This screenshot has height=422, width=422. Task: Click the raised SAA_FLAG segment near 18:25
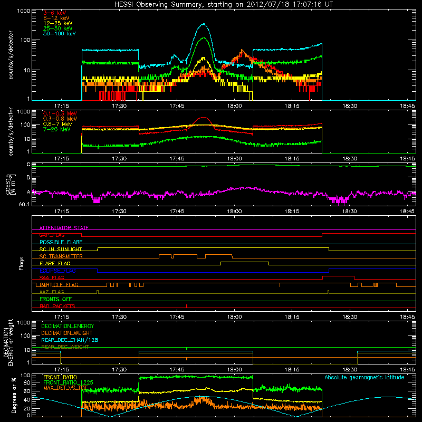[338, 276]
